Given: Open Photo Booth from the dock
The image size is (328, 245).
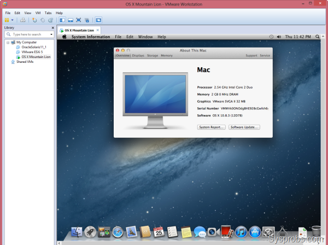Looking at the screenshot, I should [227, 231].
